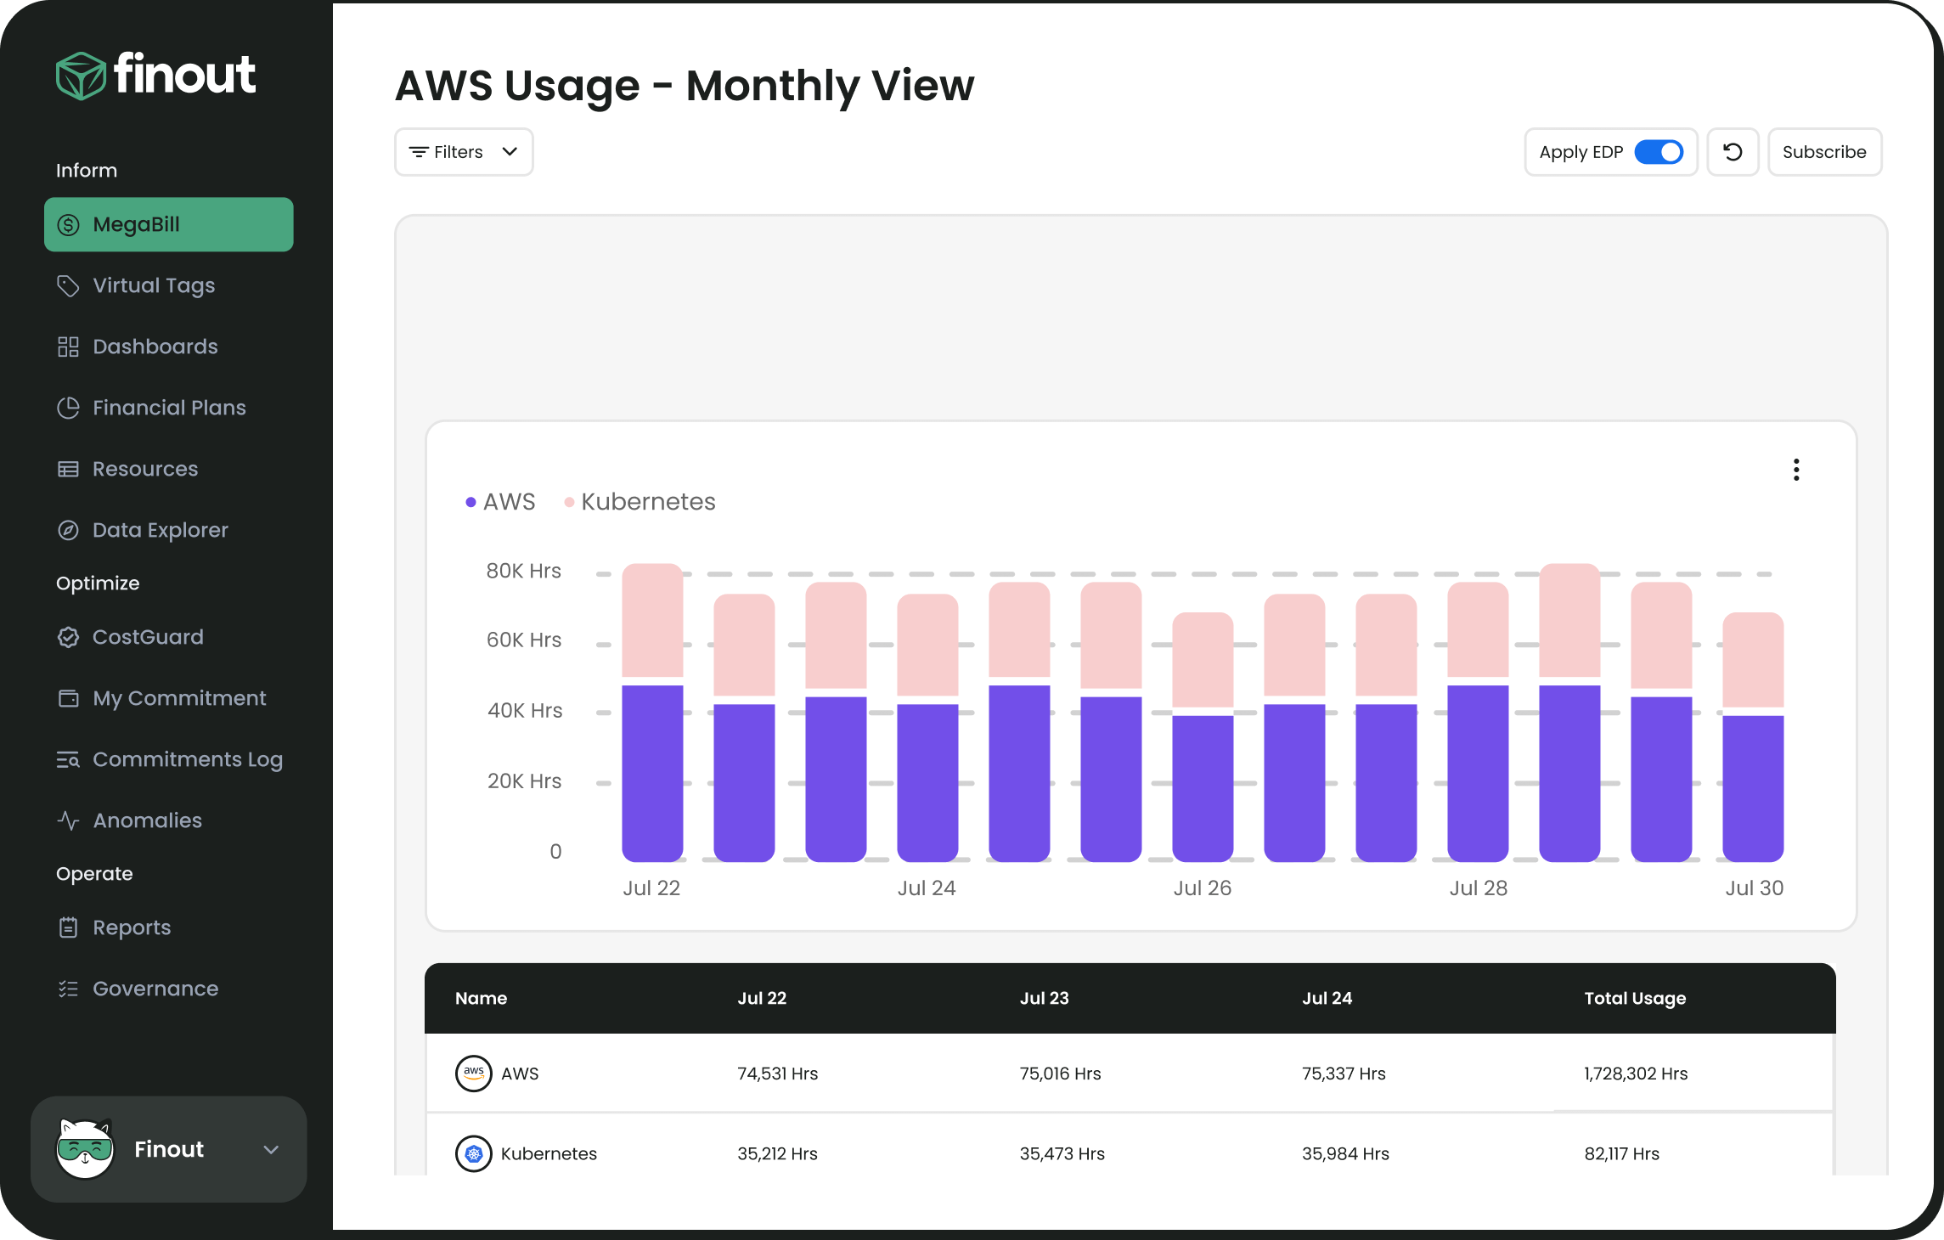This screenshot has height=1240, width=1944.
Task: Click the Anomalies waveform icon
Action: [69, 820]
